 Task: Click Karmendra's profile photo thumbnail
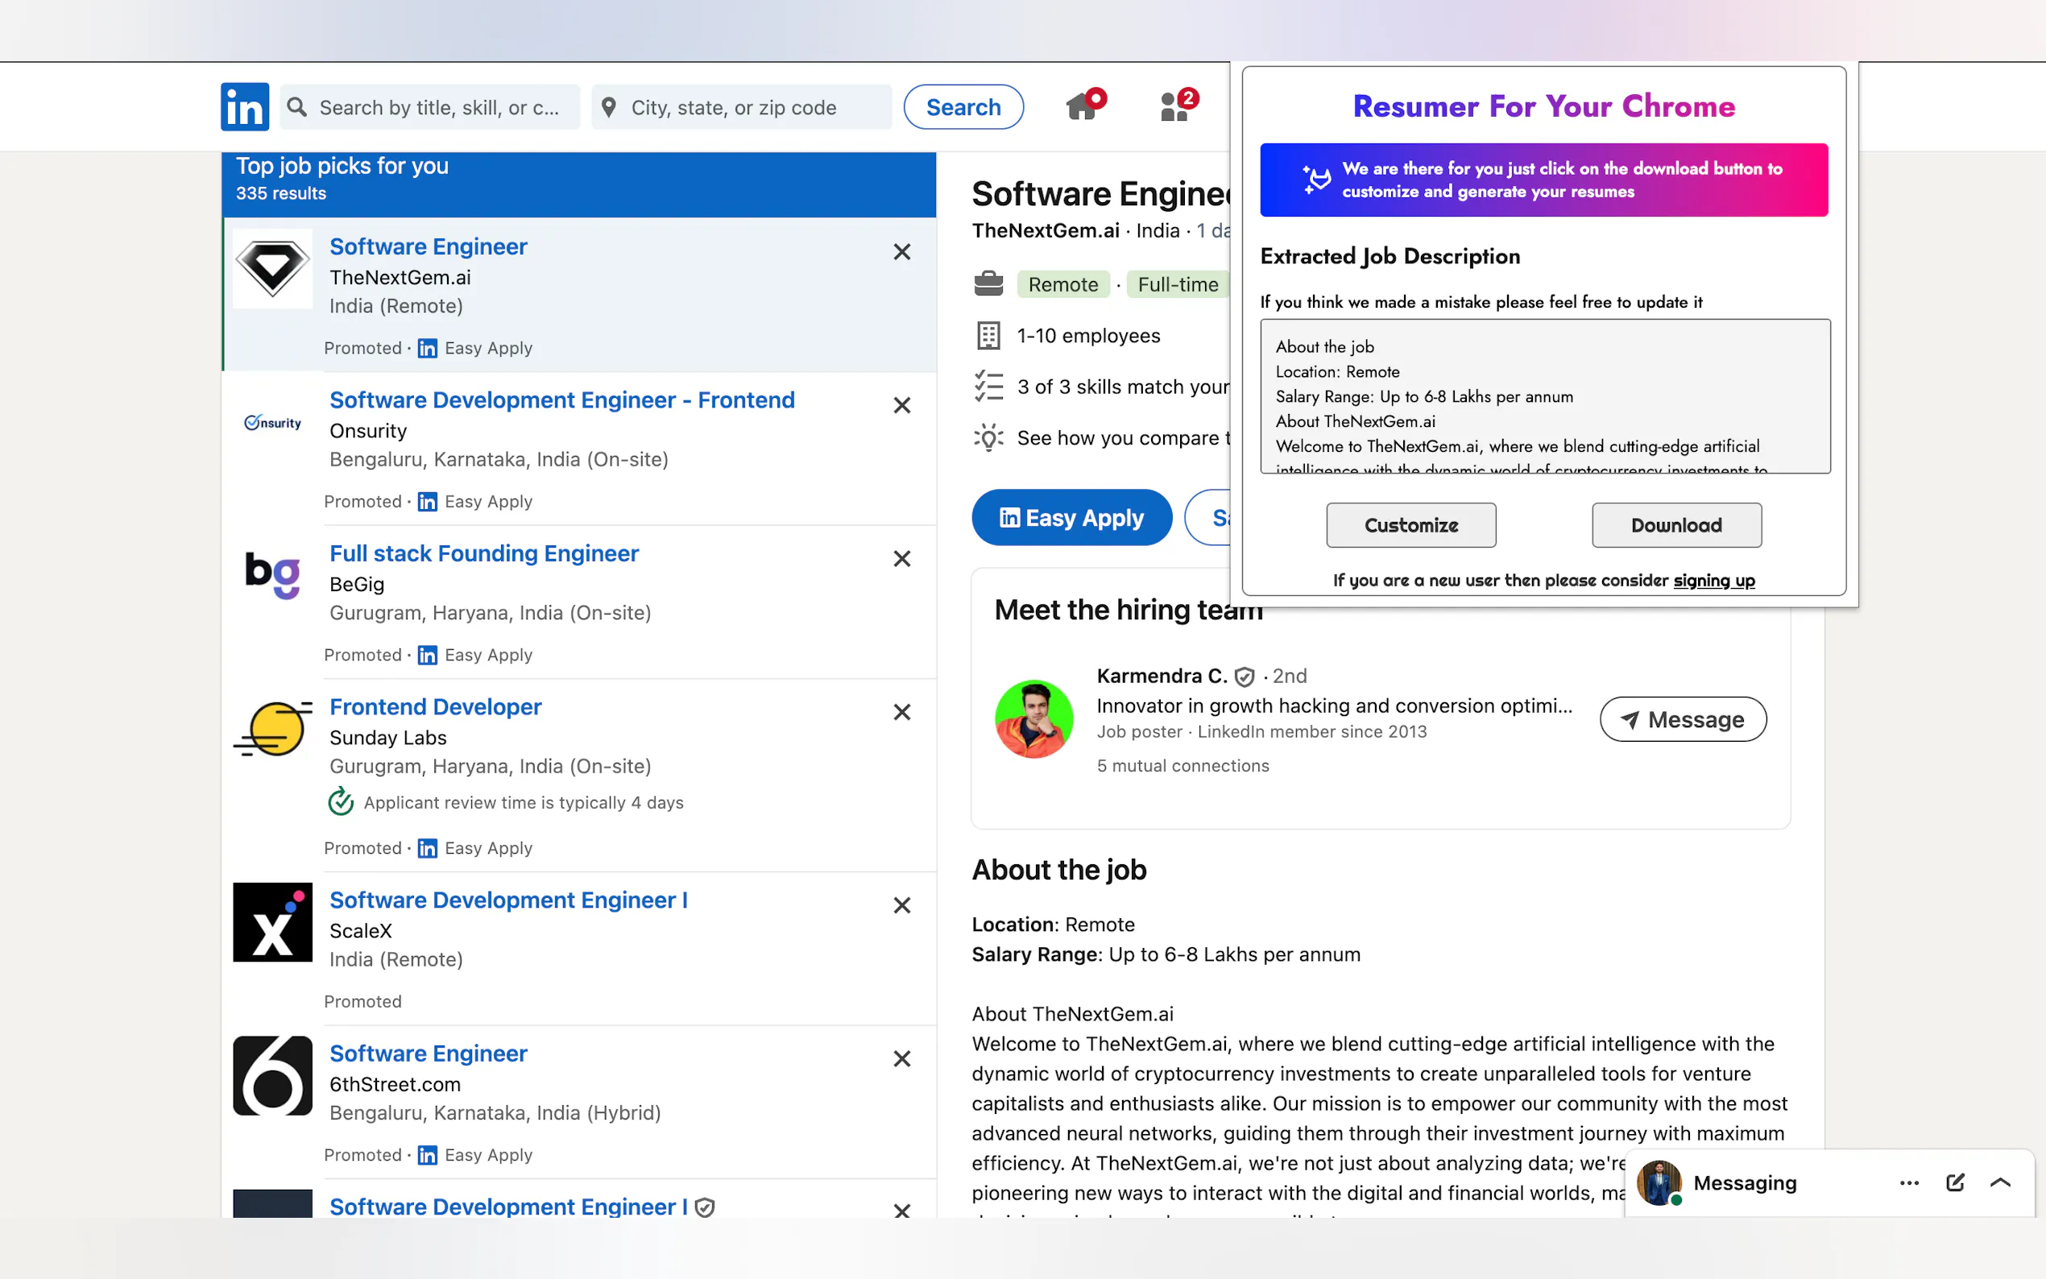[1033, 718]
